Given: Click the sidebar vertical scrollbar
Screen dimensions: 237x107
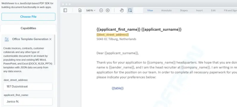Looking at the screenshot, I should pos(55,50).
